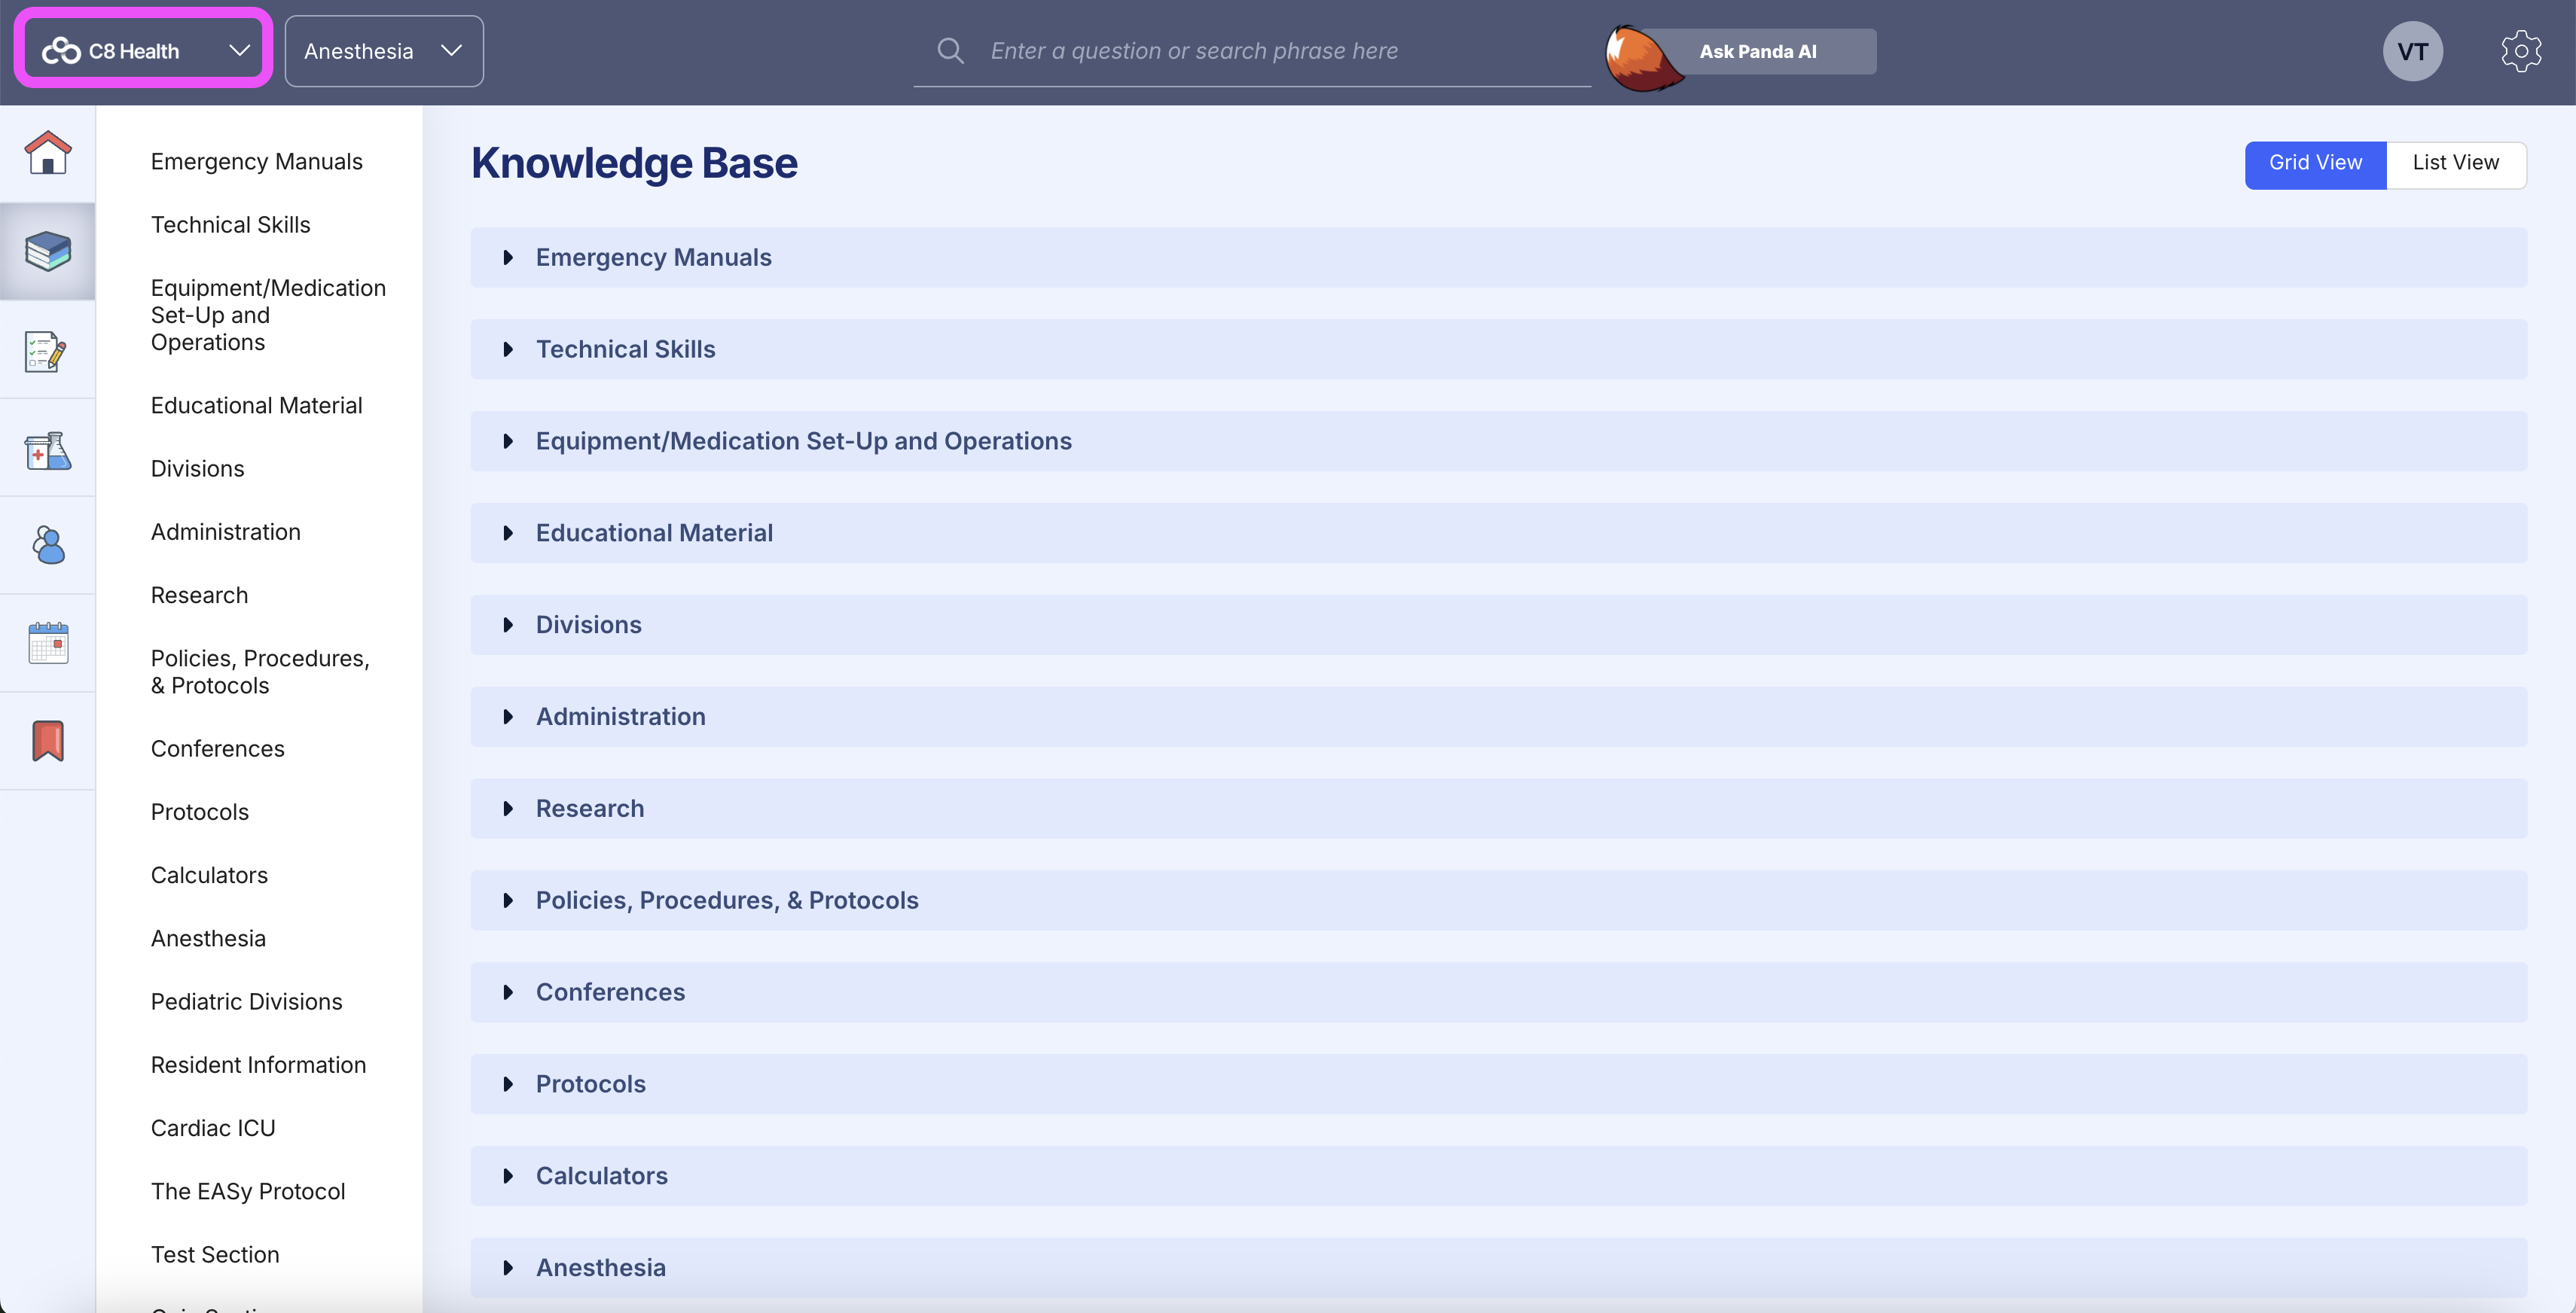2576x1313 pixels.
Task: Select Emergency Manuals in left menu
Action: point(256,162)
